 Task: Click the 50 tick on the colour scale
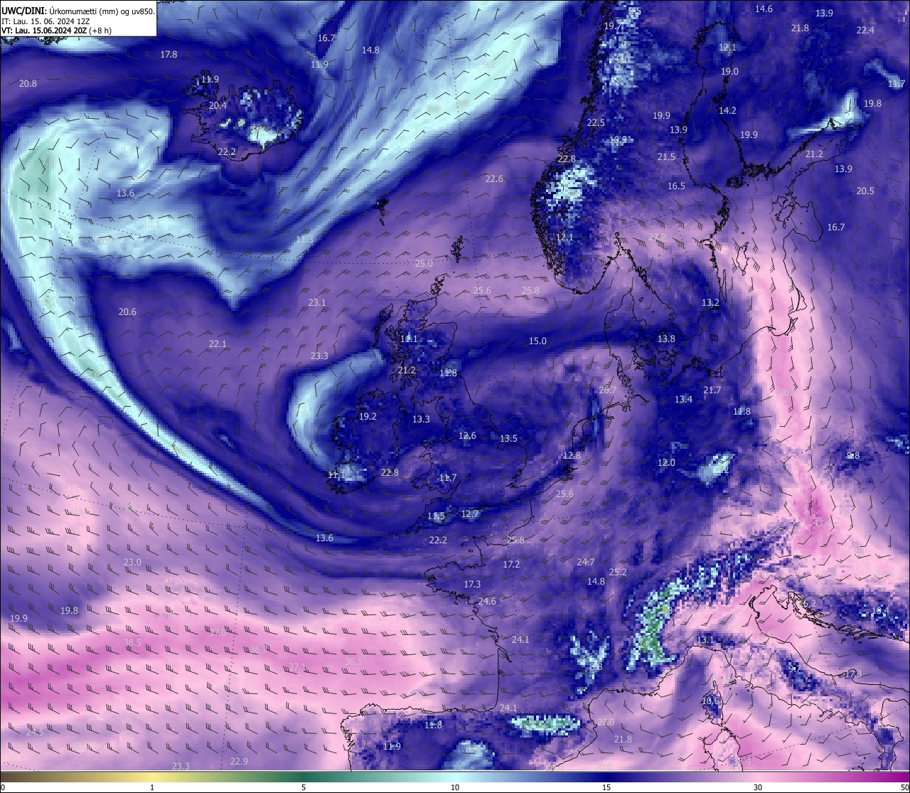coord(904,787)
